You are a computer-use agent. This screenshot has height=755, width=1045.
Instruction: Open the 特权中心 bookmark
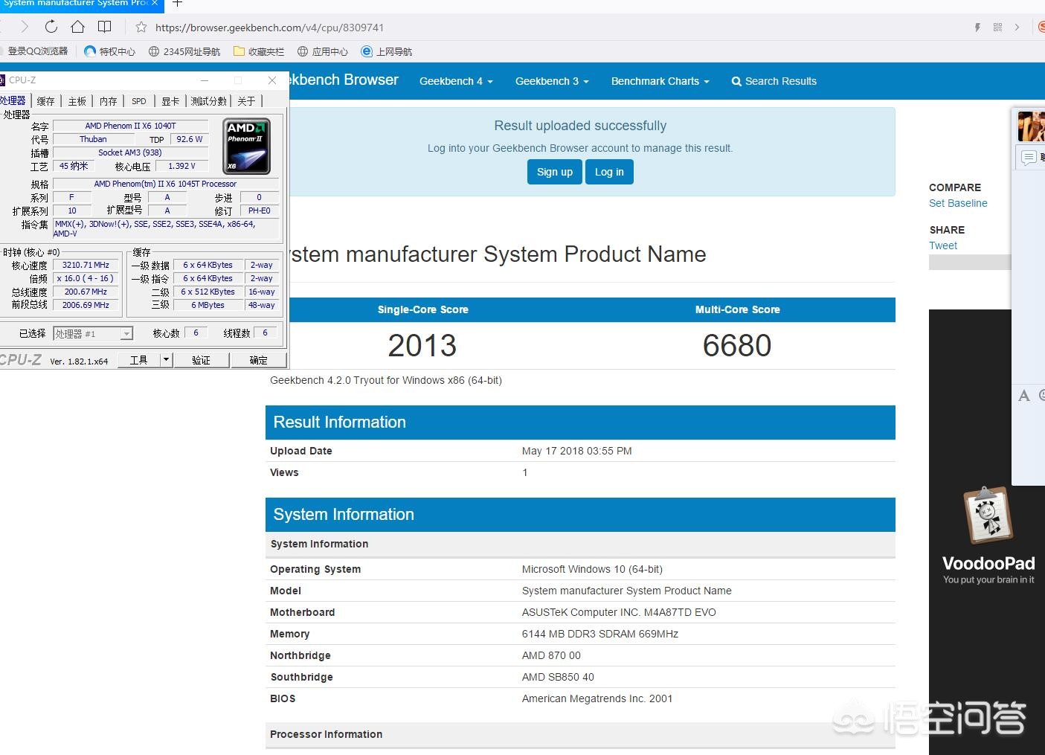click(109, 51)
